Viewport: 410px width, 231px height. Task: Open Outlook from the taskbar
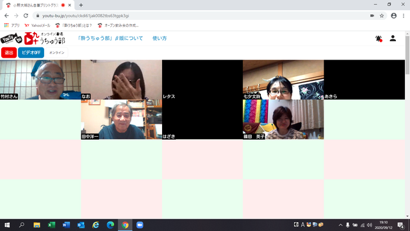pos(81,225)
